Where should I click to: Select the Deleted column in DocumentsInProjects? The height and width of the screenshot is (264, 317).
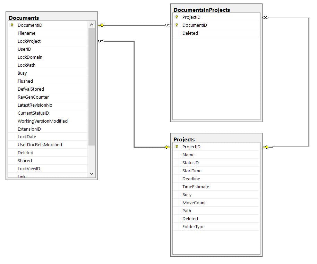point(216,33)
